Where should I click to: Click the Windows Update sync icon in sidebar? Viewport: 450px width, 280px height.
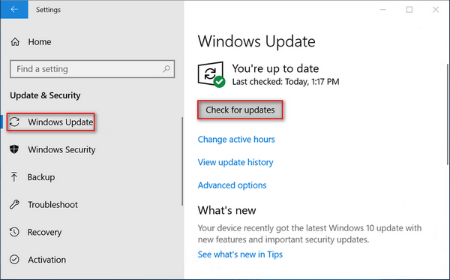(14, 122)
